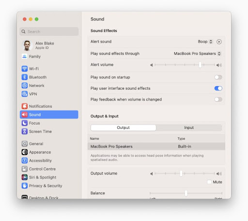
Task: Switch to the Output tab
Action: pyautogui.click(x=123, y=127)
